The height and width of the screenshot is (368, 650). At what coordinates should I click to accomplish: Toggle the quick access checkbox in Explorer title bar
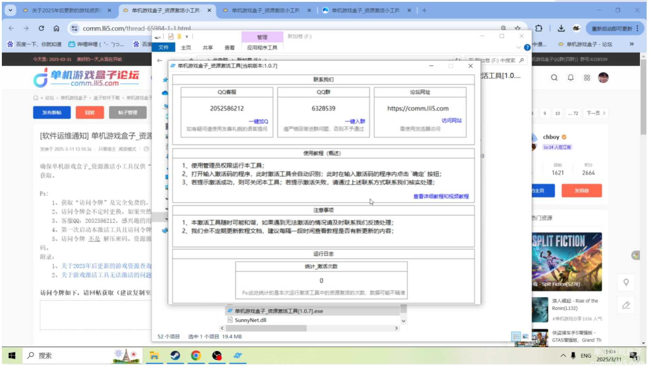[x=170, y=36]
